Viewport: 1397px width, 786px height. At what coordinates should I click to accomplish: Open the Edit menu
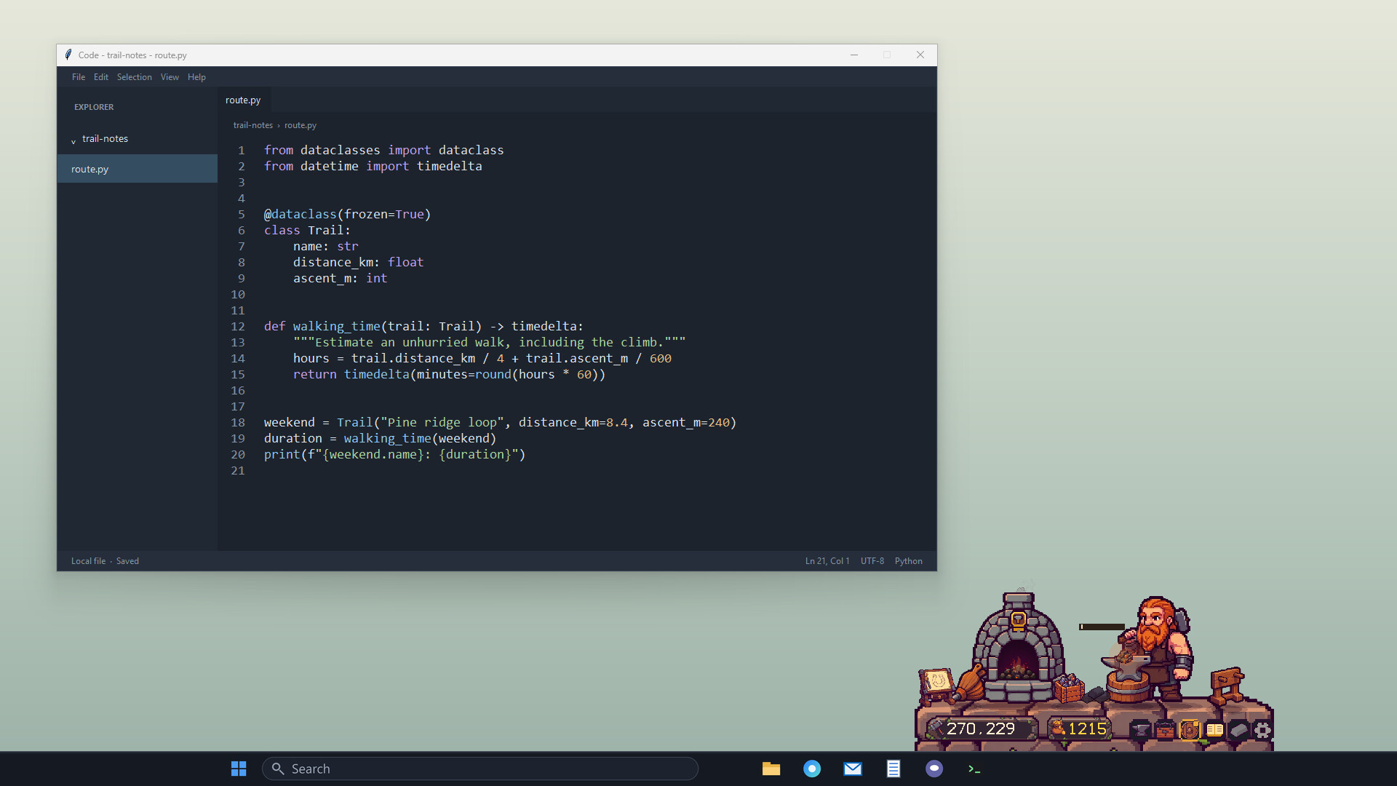point(101,77)
